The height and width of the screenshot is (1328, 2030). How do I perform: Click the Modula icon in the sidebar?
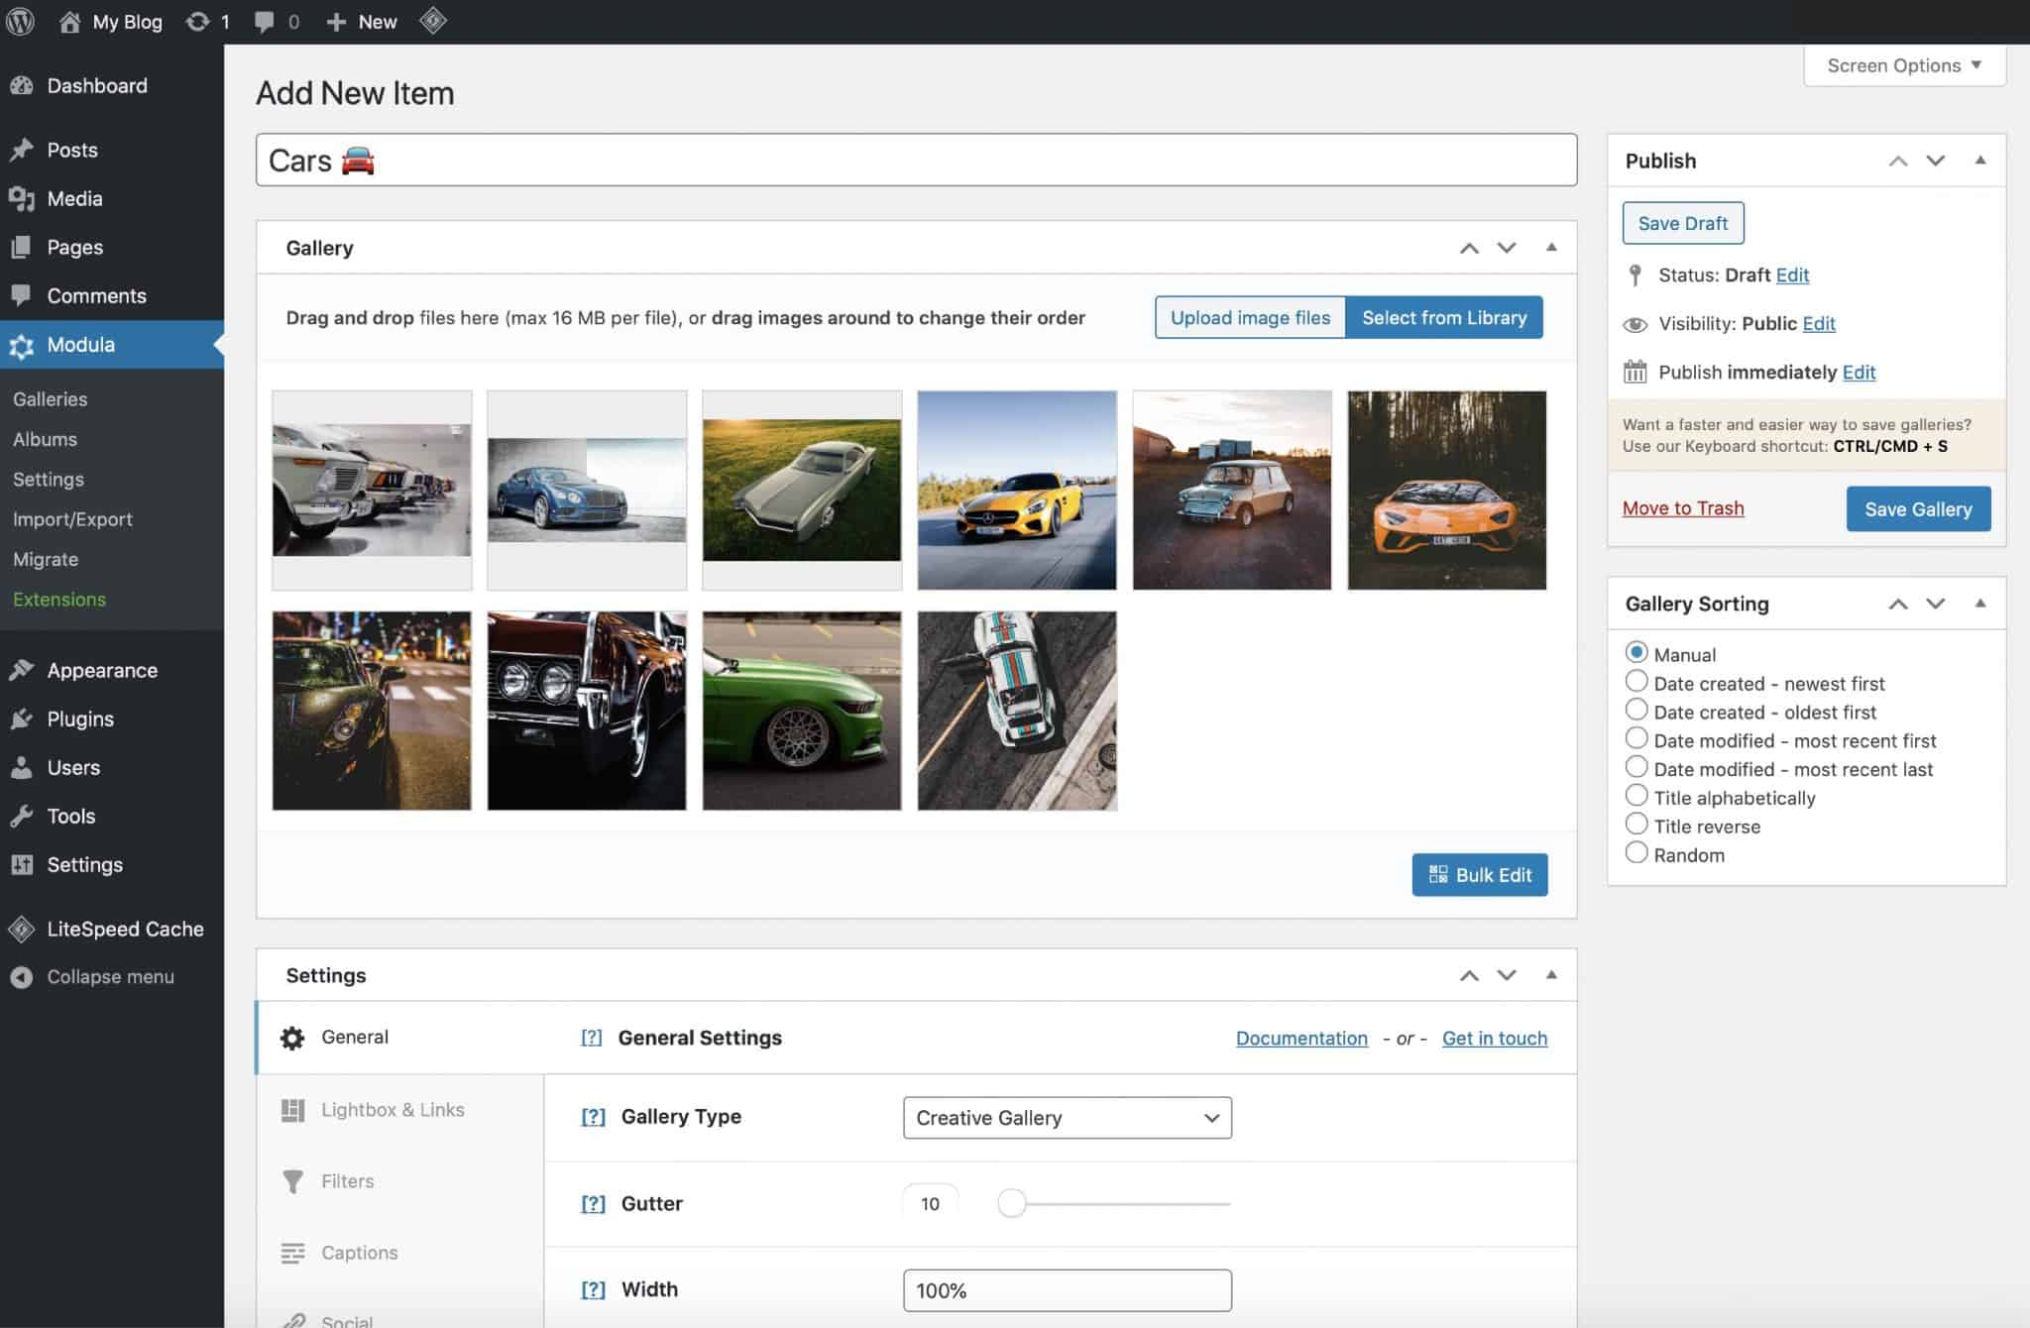click(x=22, y=345)
